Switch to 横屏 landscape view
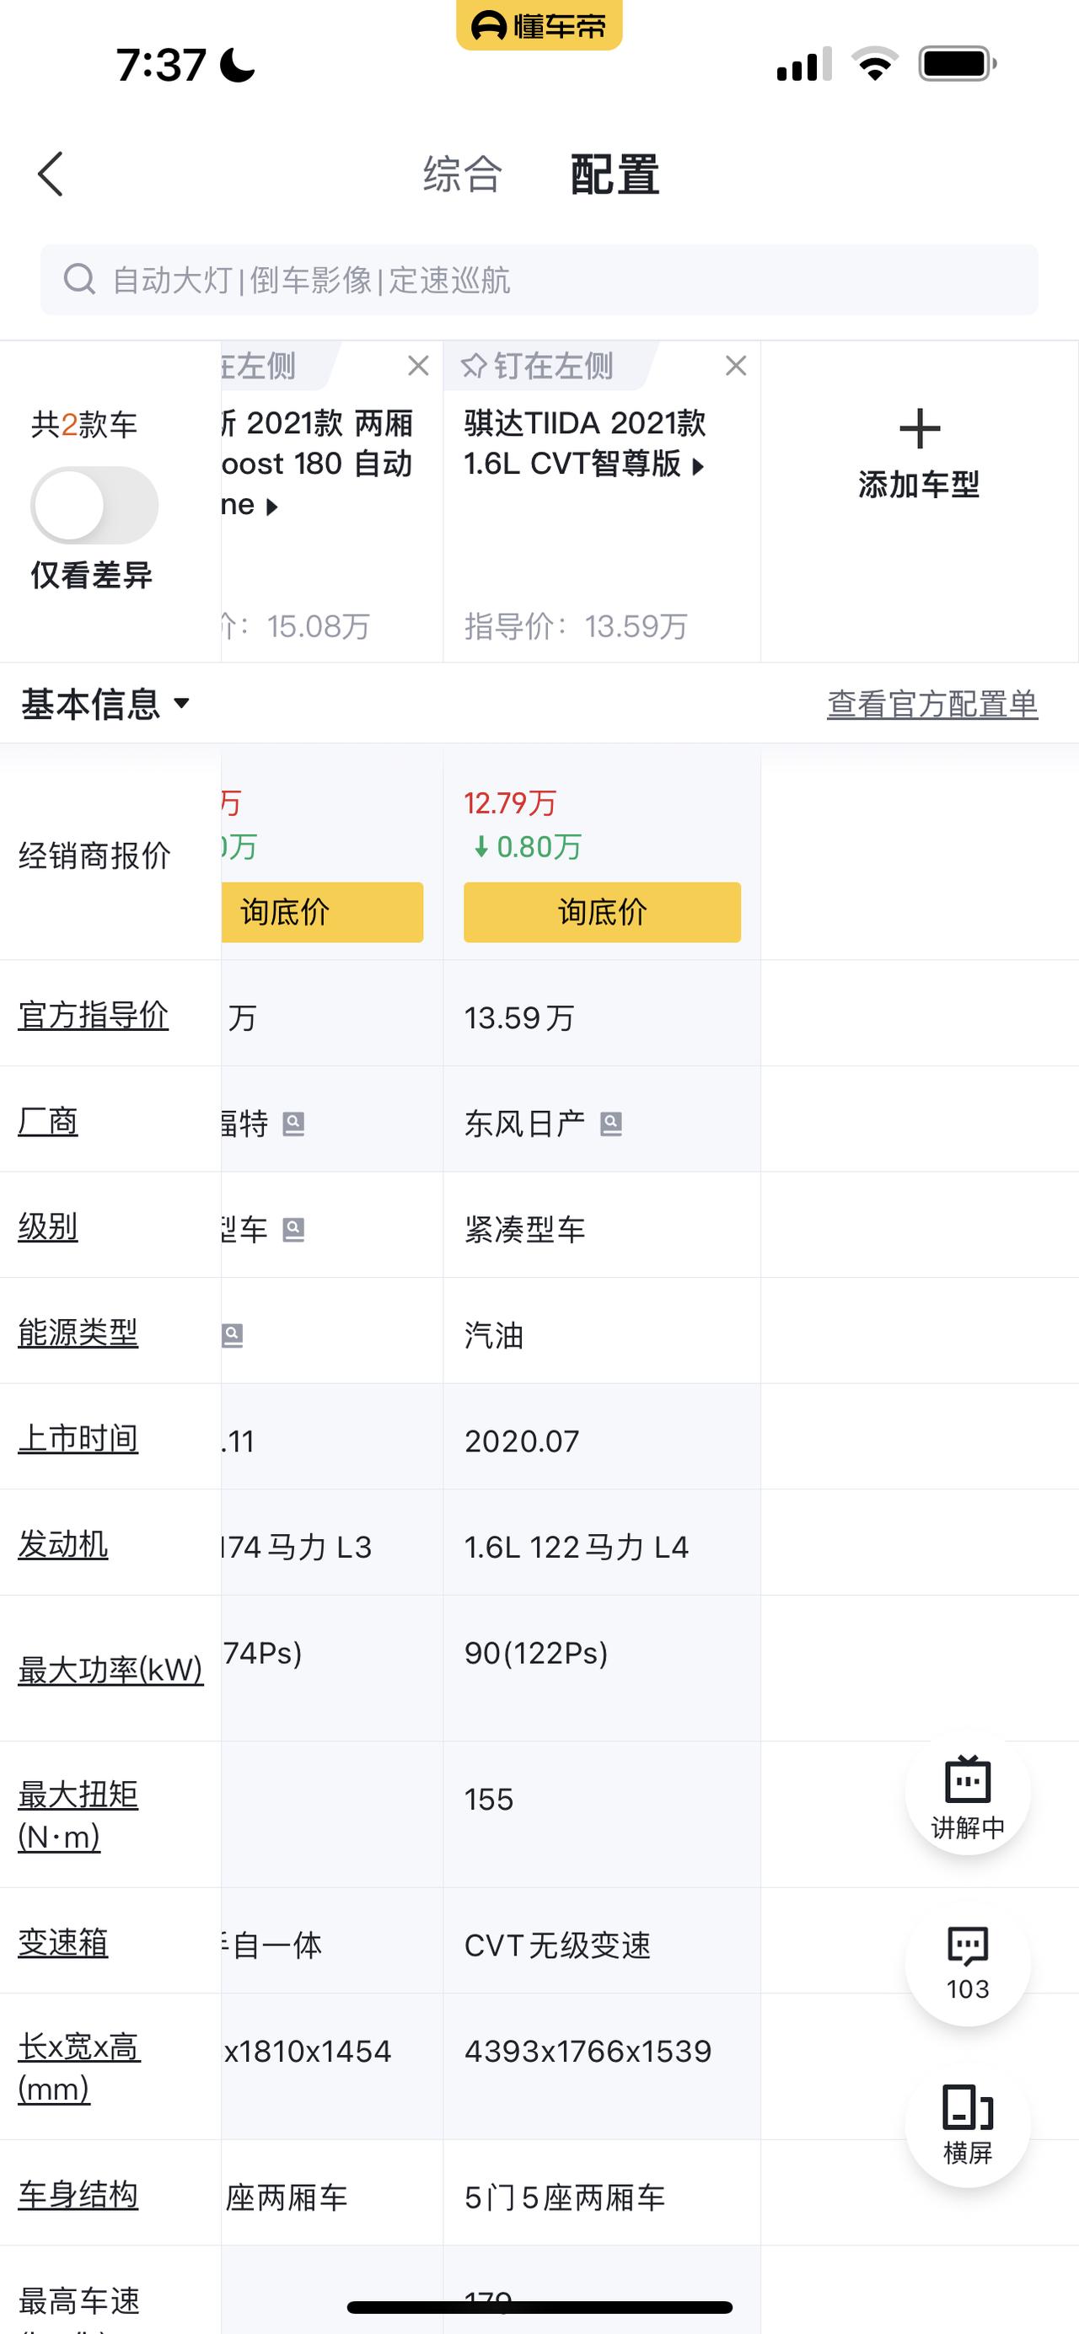This screenshot has height=2334, width=1079. [968, 2124]
